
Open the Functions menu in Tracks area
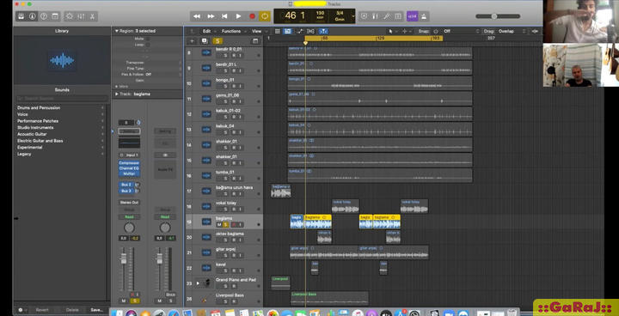coord(232,31)
